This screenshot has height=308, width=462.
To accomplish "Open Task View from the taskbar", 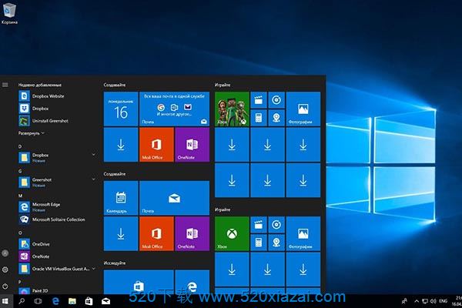I will point(38,301).
